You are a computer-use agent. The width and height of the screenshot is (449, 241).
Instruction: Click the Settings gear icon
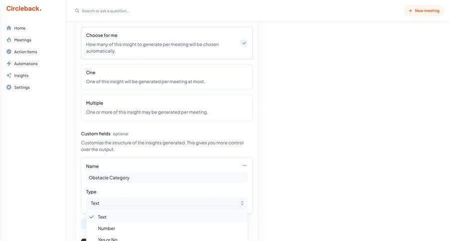pyautogui.click(x=9, y=88)
